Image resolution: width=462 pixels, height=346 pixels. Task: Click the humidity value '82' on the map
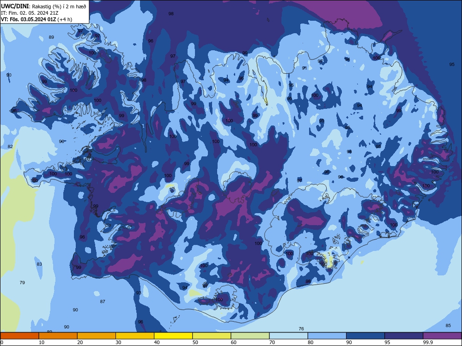click(x=10, y=147)
